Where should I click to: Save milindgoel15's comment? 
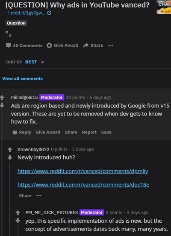coord(106,132)
